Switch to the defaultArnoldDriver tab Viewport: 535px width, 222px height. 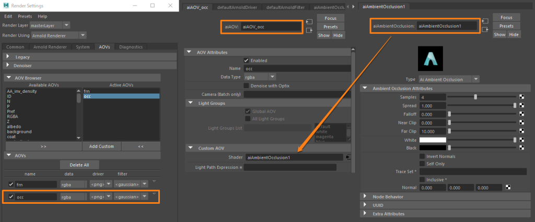237,7
